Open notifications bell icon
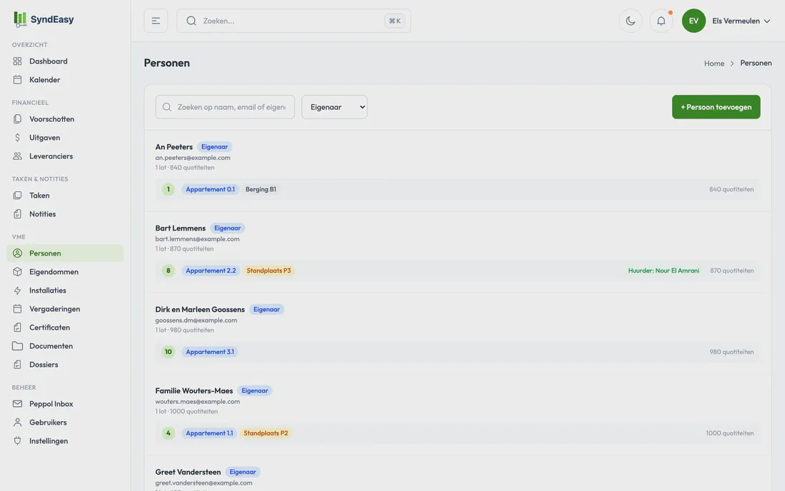Screen dimensions: 785x491 pyautogui.click(x=661, y=21)
